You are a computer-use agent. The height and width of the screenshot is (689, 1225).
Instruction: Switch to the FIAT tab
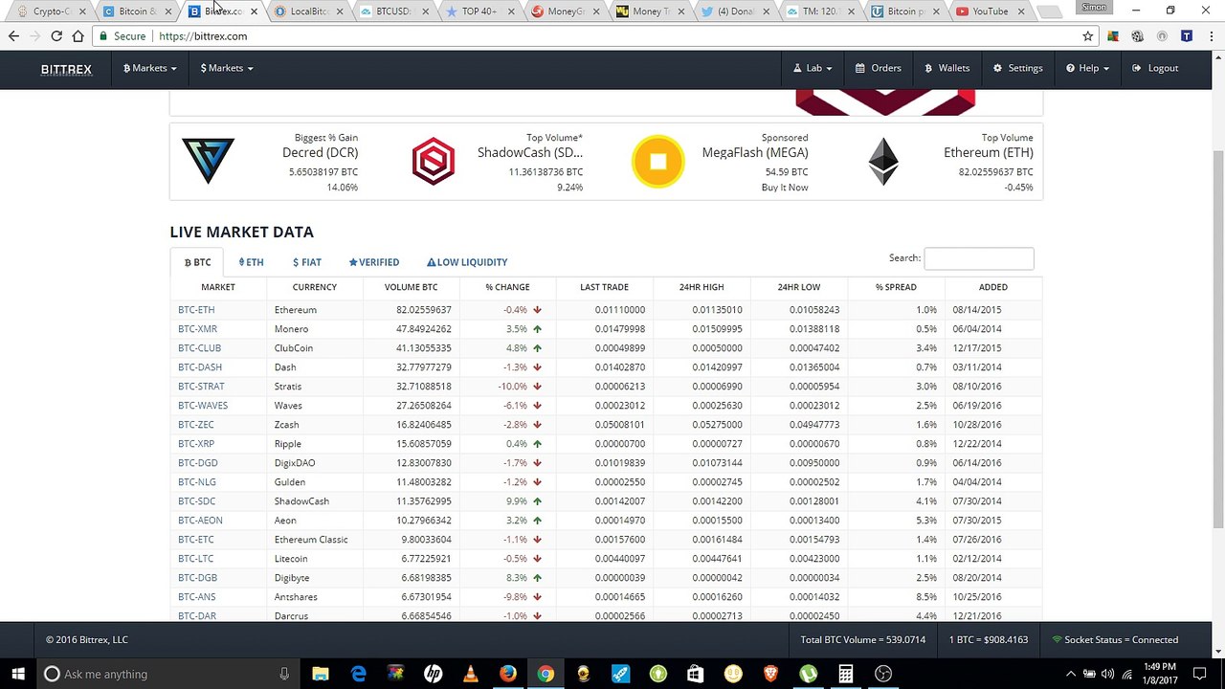(x=307, y=262)
